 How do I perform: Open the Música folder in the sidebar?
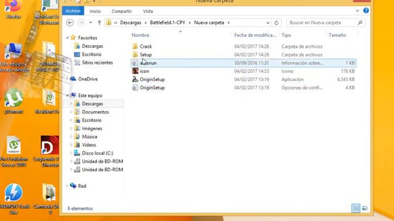pyautogui.click(x=89, y=136)
